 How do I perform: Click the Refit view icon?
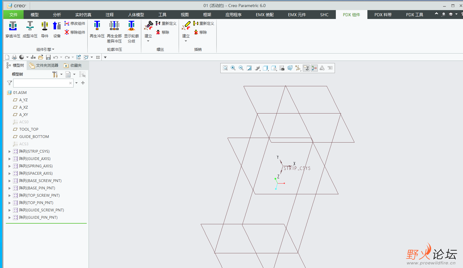[x=225, y=68]
